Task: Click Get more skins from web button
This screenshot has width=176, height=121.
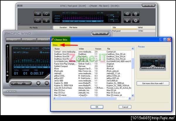Action: coord(153,83)
